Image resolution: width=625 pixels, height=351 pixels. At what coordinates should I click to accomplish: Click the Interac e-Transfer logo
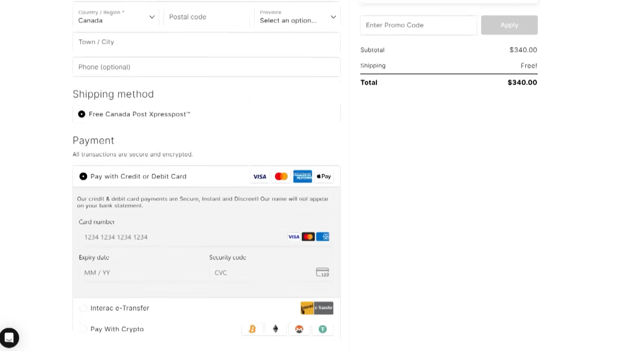click(317, 308)
